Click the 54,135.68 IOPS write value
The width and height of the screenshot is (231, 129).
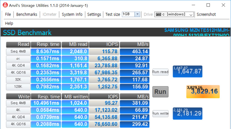(x=104, y=117)
